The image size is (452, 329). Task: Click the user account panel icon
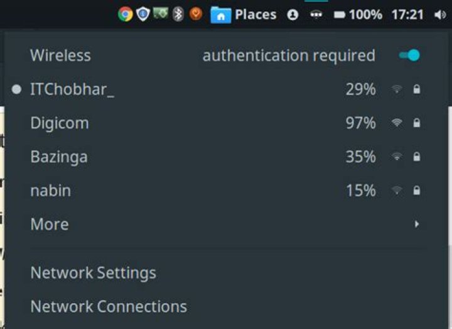pos(293,14)
